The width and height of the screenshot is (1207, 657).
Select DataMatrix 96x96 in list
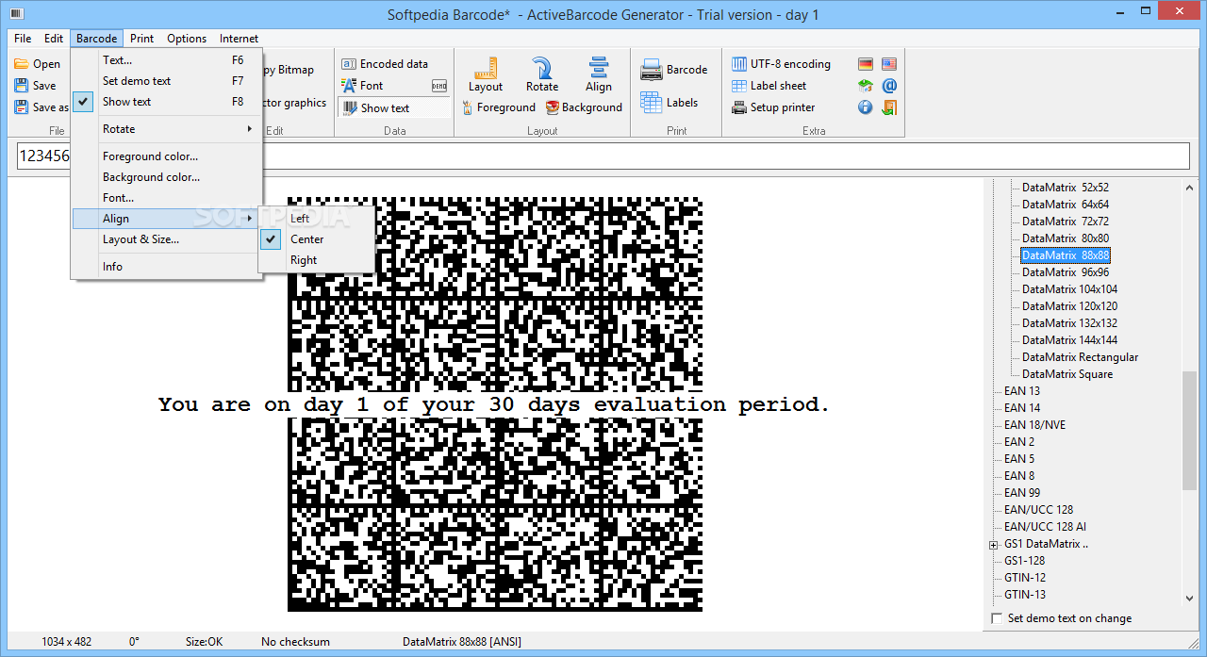[x=1066, y=272]
